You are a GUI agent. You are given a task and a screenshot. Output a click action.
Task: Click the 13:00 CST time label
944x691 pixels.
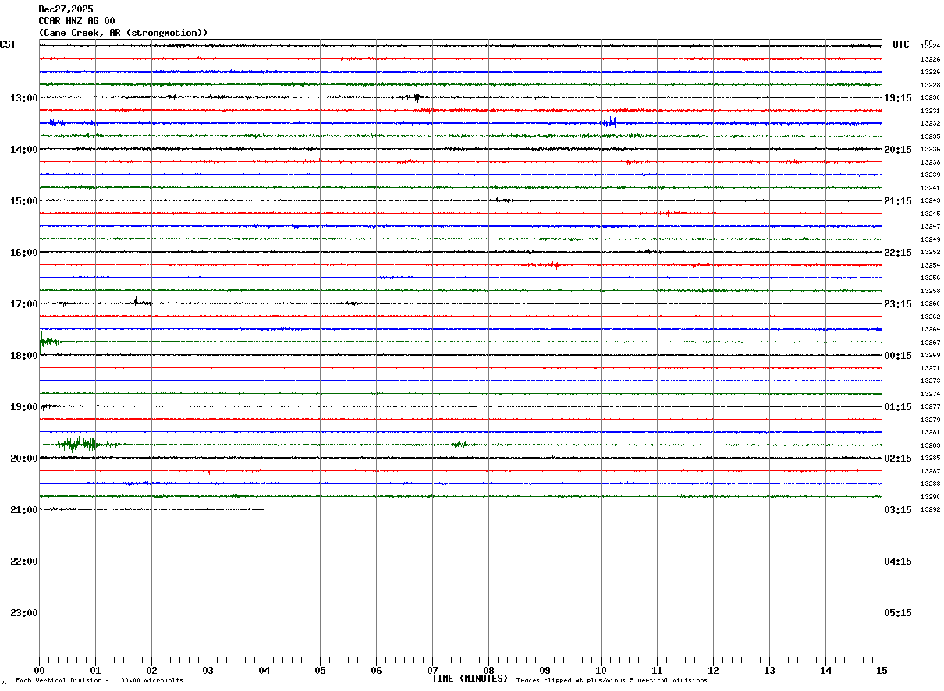(x=23, y=98)
